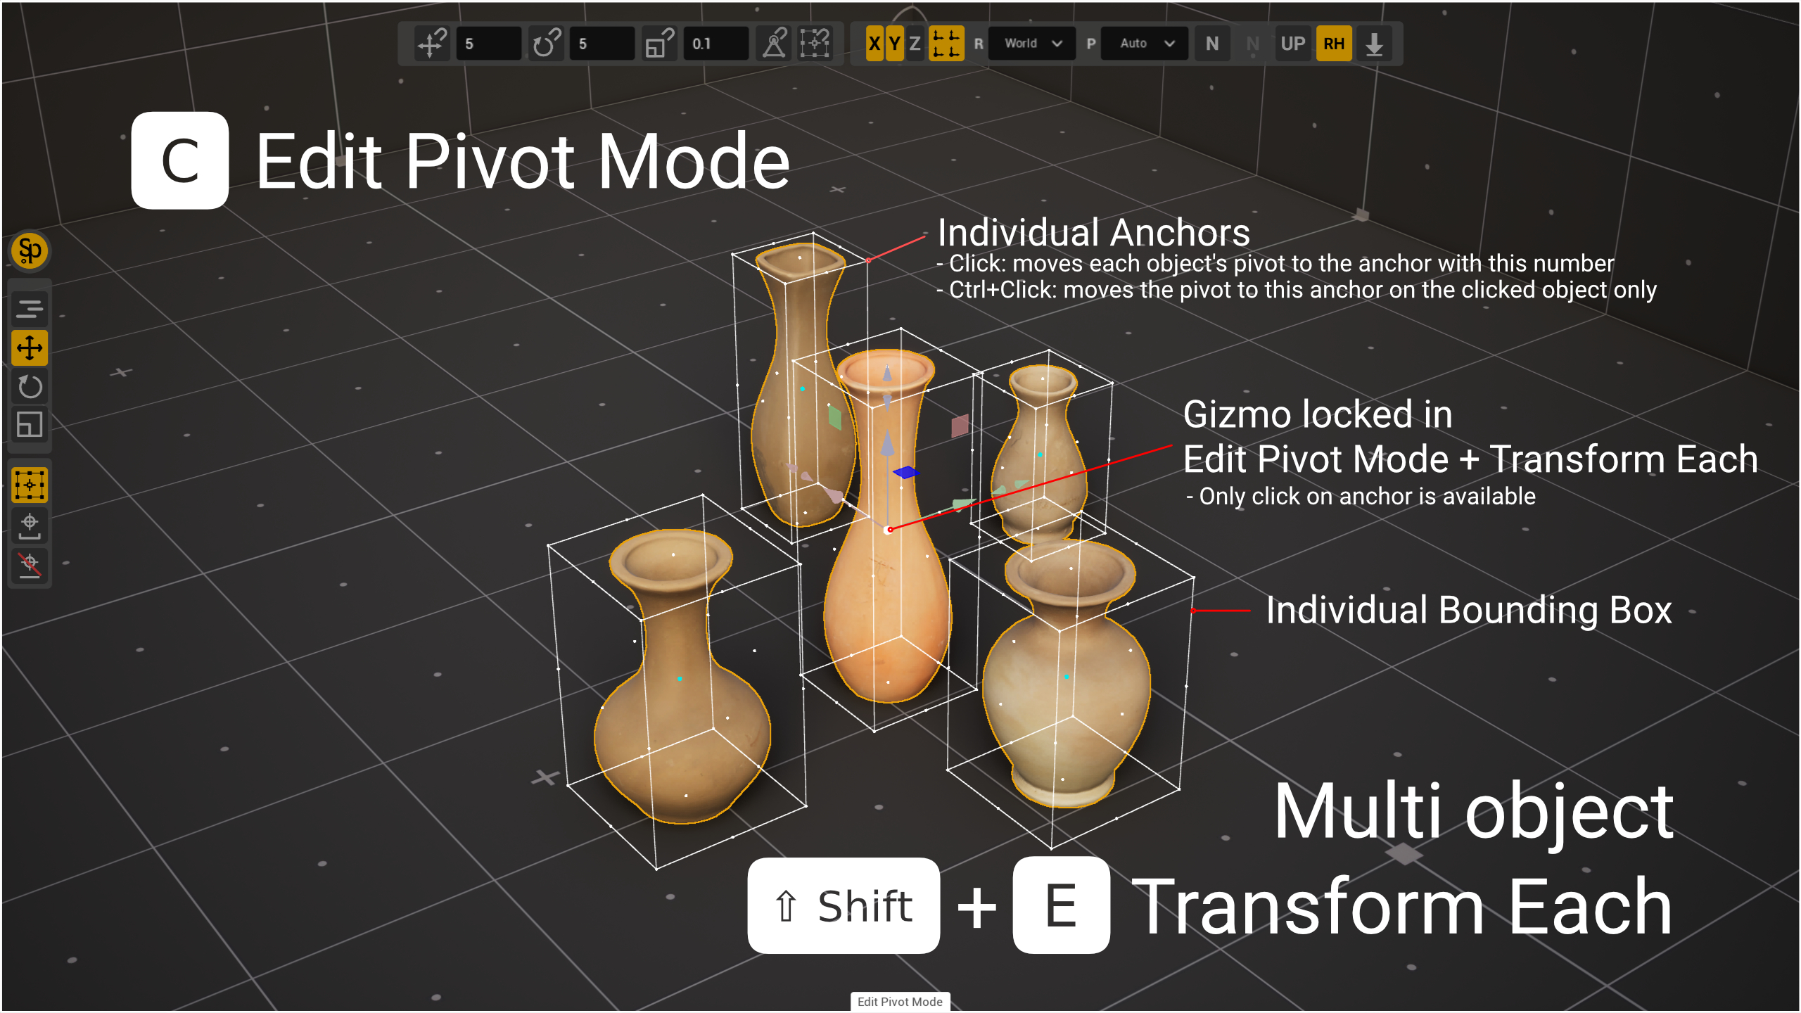Toggle the Y axis button
Screen dimensions: 1801x1013
[895, 44]
